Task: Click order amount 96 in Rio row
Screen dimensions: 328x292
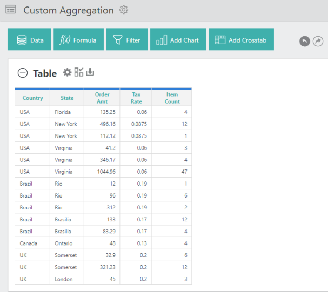Action: click(102, 195)
